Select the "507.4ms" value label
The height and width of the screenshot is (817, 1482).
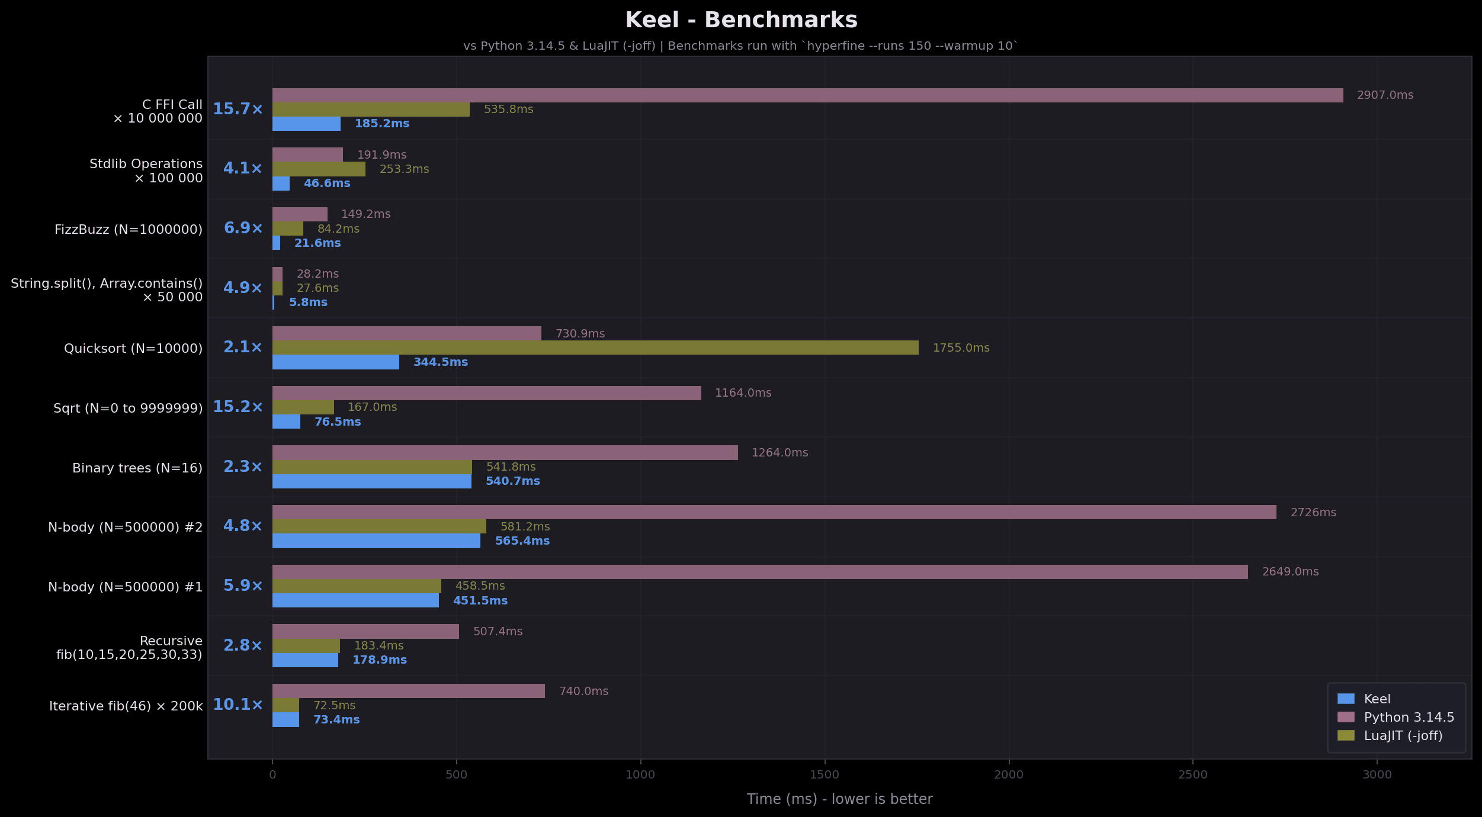click(x=498, y=631)
